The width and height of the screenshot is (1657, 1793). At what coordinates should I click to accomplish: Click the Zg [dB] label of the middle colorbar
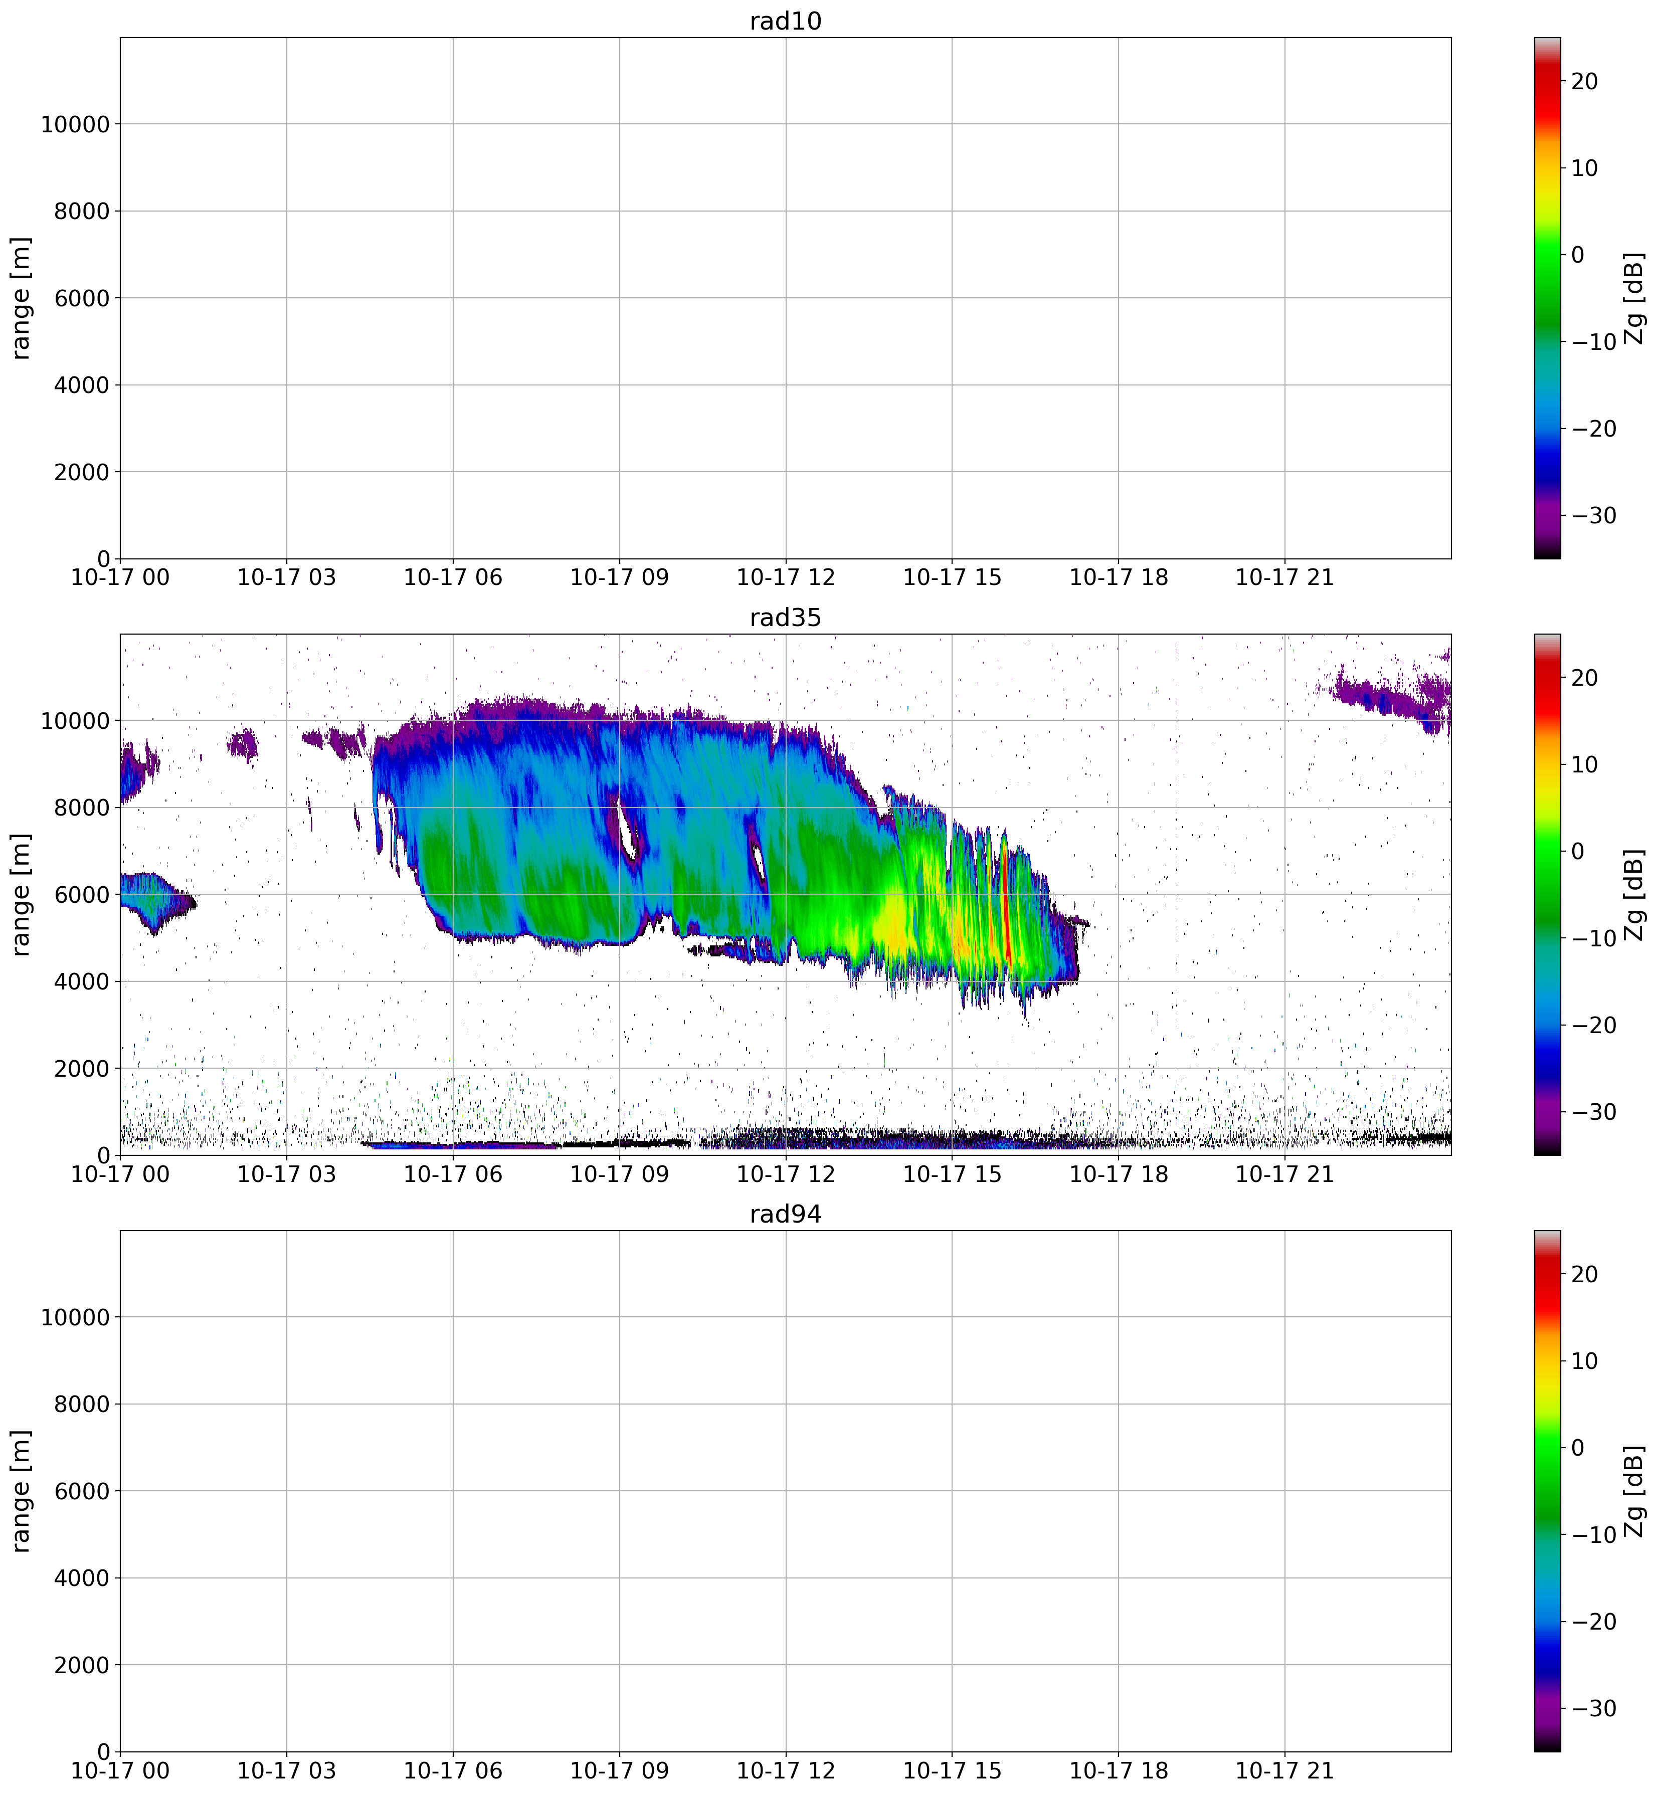pyautogui.click(x=1634, y=895)
